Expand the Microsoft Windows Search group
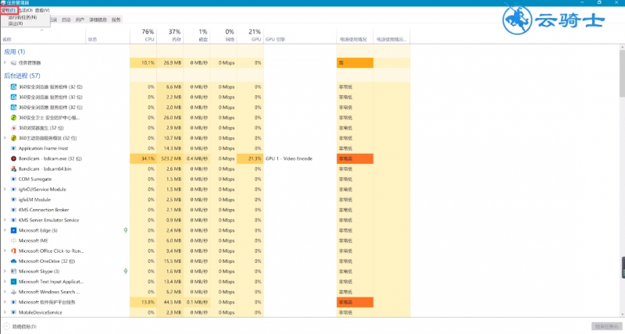Image resolution: width=625 pixels, height=334 pixels. point(5,292)
